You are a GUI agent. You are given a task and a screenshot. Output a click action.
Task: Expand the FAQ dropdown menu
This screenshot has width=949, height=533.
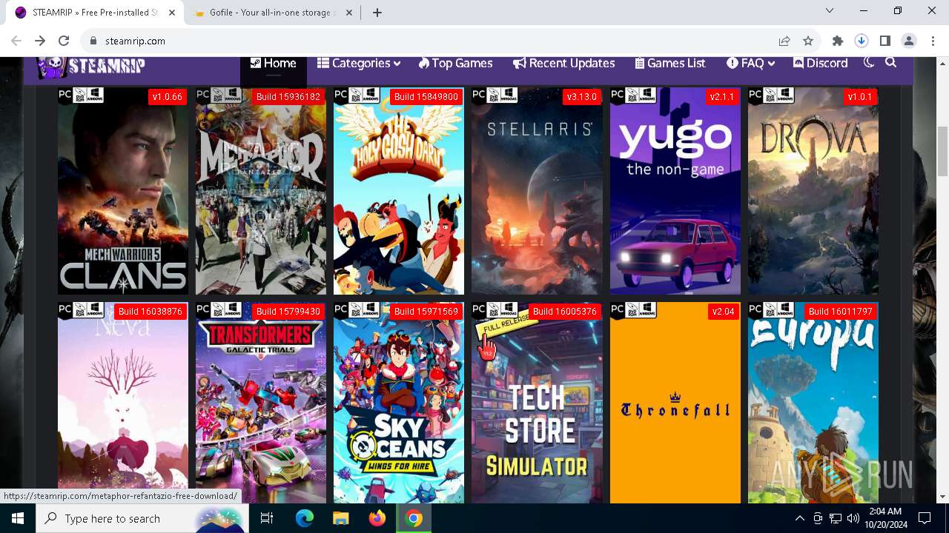[750, 64]
